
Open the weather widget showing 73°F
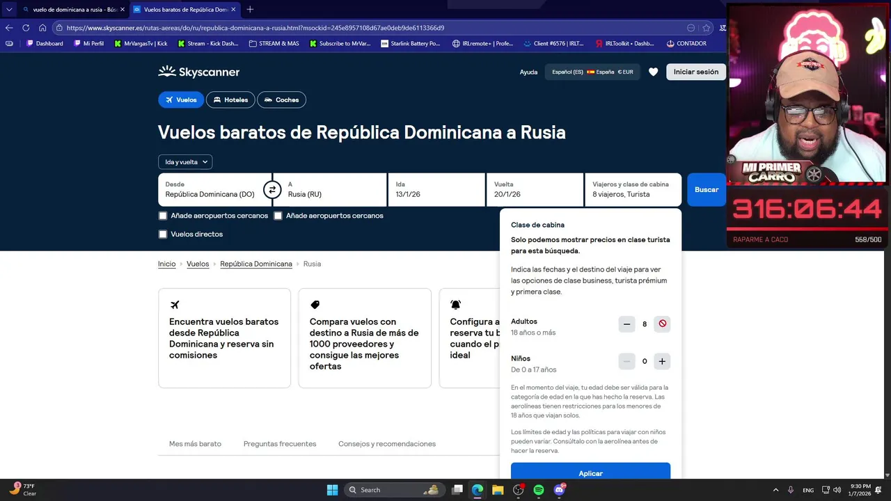tap(23, 489)
